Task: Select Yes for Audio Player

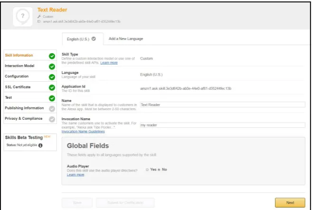Action: (x=147, y=170)
